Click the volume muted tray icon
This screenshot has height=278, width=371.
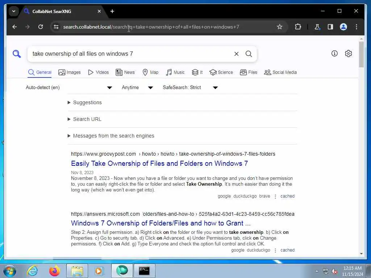click(x=334, y=271)
